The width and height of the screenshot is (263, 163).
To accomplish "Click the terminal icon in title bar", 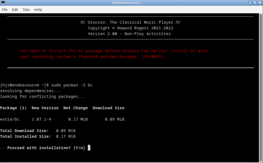I will 3,3.
